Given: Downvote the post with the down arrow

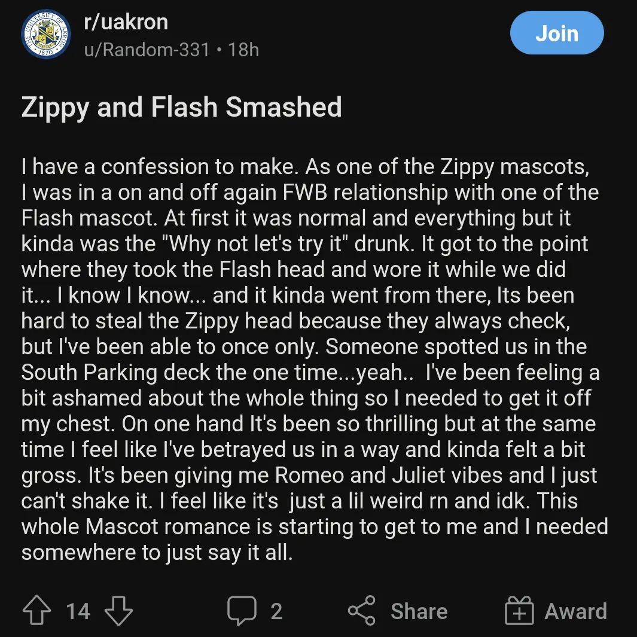Looking at the screenshot, I should tap(118, 611).
